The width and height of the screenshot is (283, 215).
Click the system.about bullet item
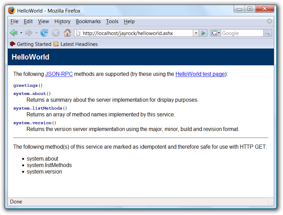[43, 159]
